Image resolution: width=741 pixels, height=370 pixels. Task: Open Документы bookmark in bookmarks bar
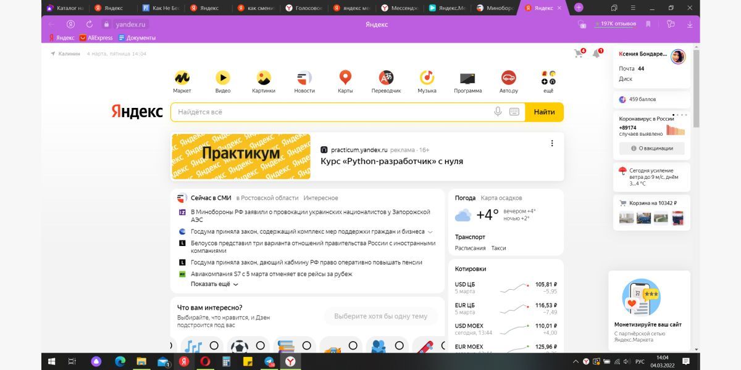click(x=137, y=38)
